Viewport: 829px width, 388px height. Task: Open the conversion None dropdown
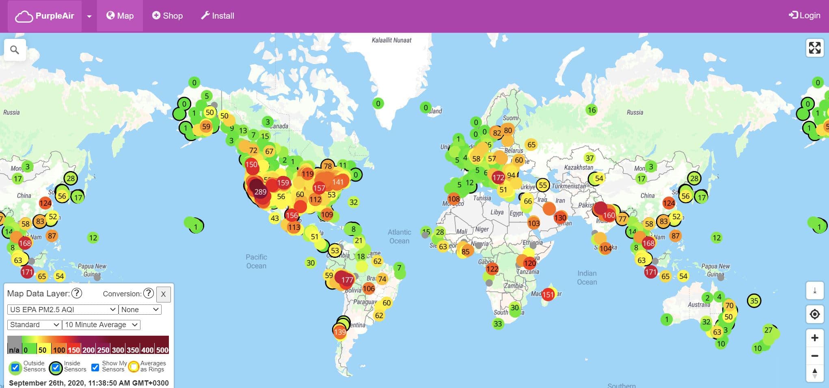140,309
